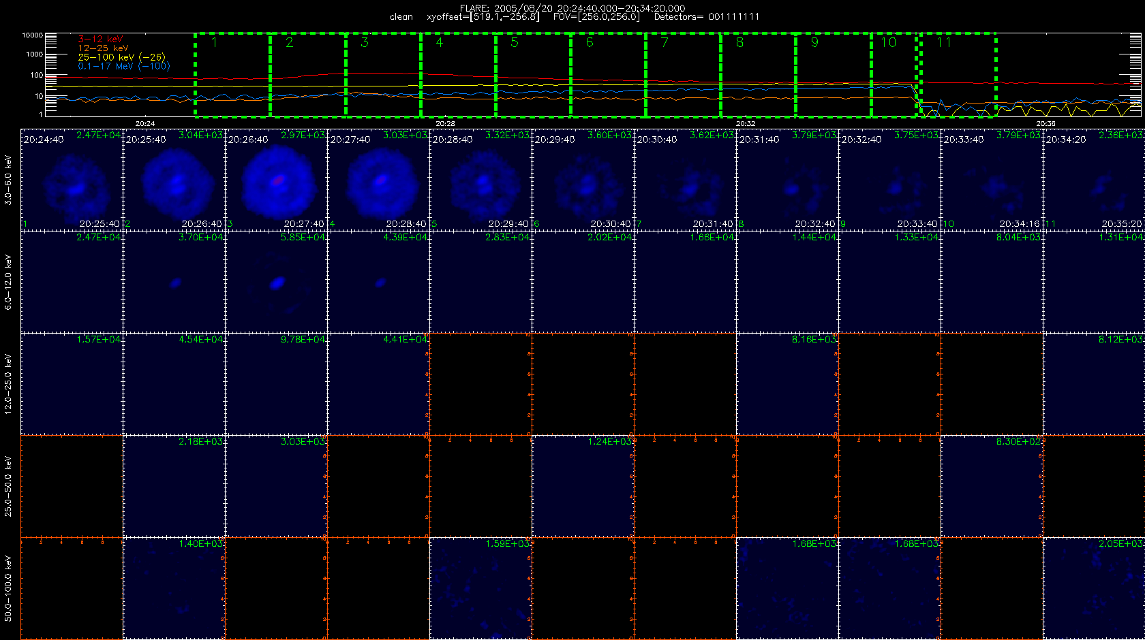
Task: Click the 20:28 time axis tick label
Action: [x=445, y=123]
